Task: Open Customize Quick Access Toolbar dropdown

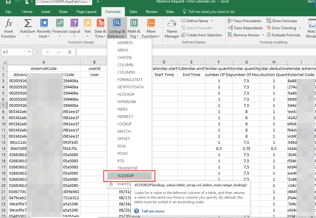Action: coord(98,2)
